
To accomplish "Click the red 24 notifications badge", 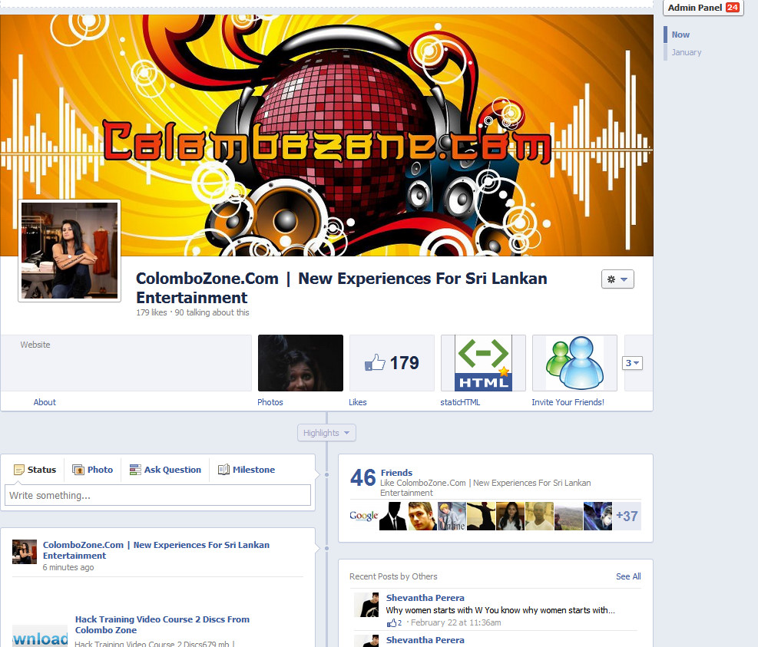I will (x=733, y=8).
